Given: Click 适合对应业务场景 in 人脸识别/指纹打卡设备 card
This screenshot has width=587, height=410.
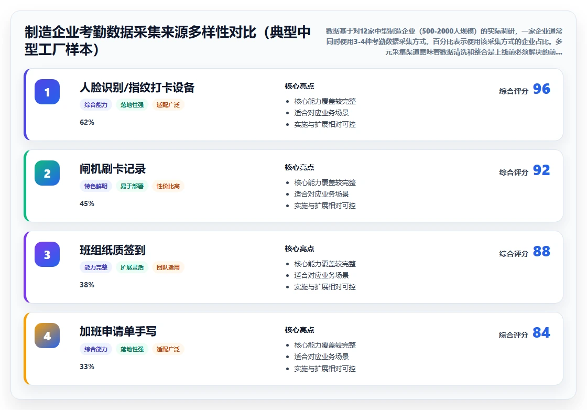Looking at the screenshot, I should pos(322,113).
